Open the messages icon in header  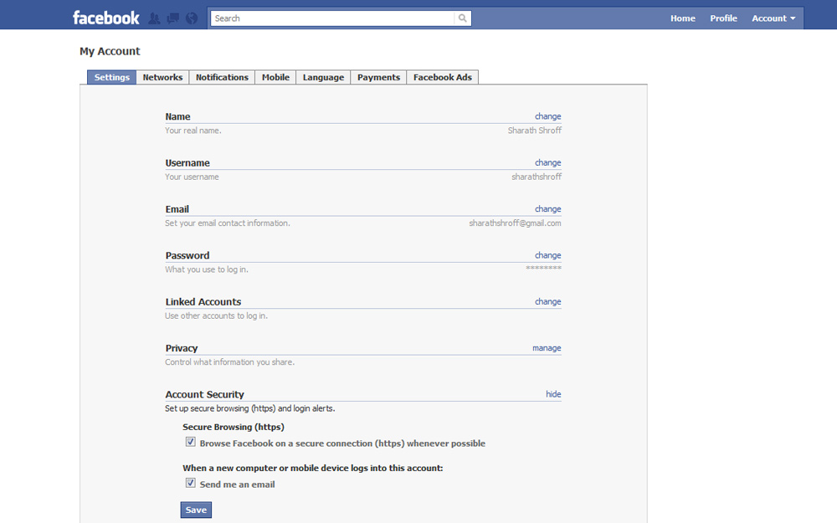pyautogui.click(x=173, y=18)
